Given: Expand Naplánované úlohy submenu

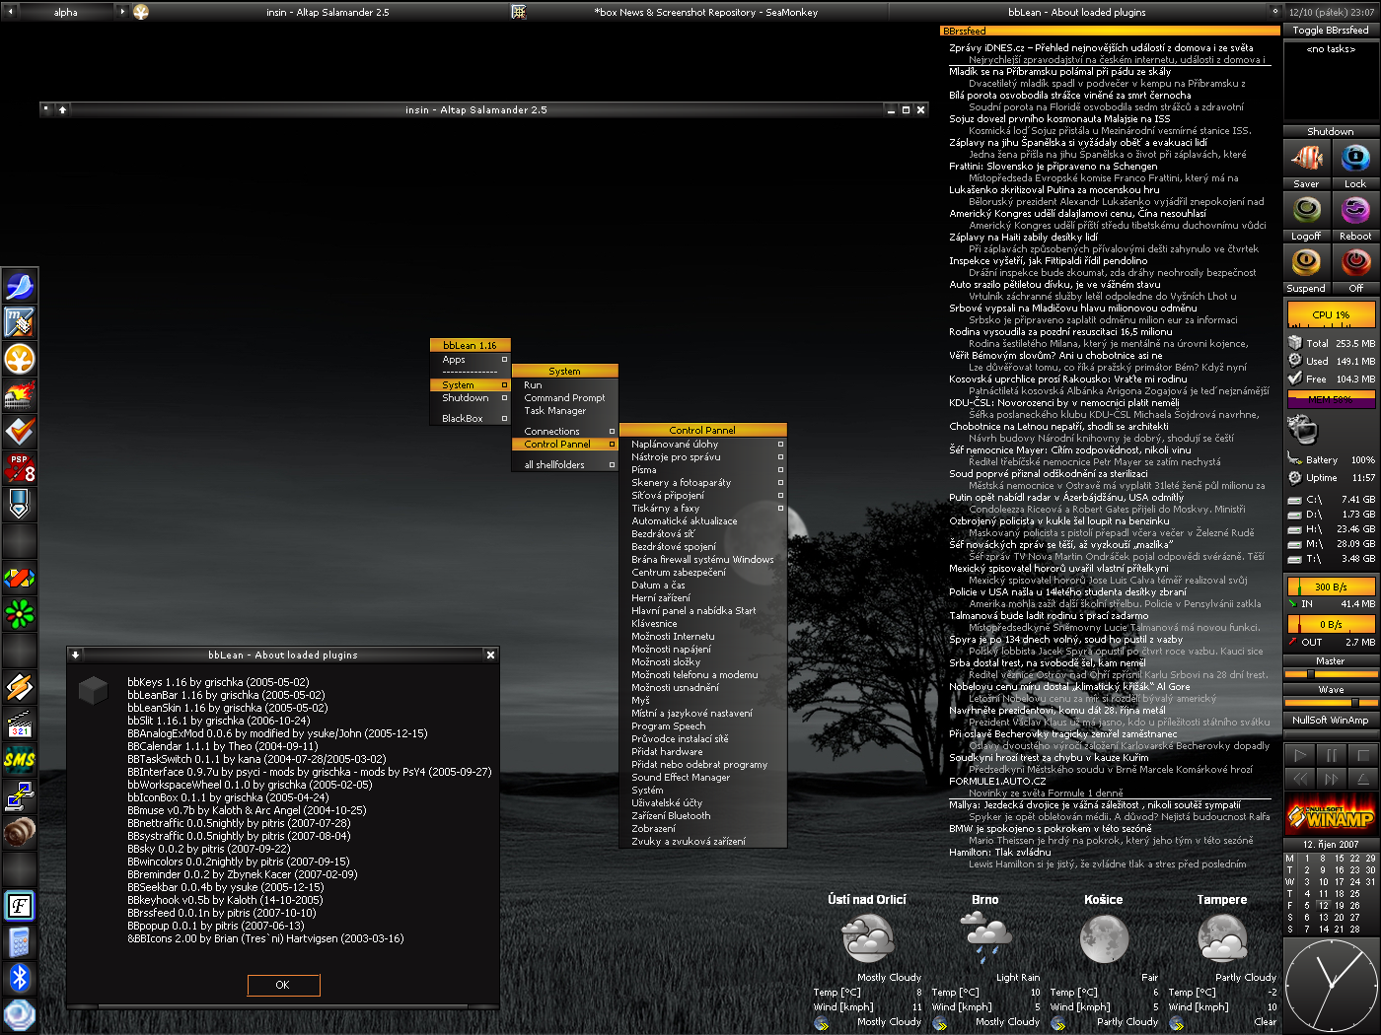Looking at the screenshot, I should pyautogui.click(x=702, y=444).
